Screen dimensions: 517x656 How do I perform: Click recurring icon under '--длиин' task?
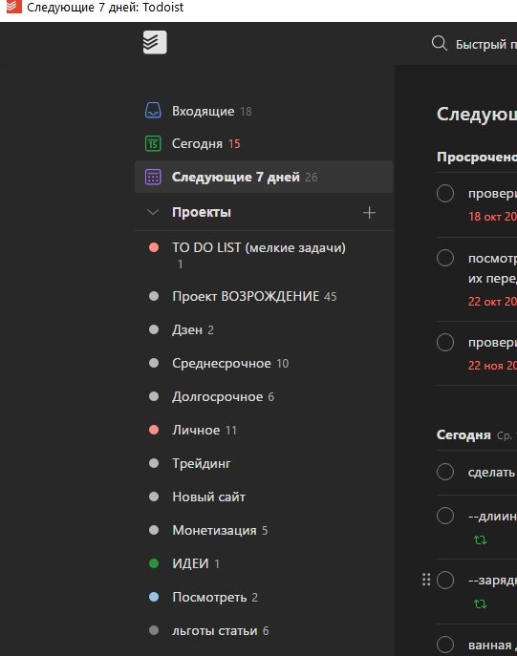pos(480,540)
